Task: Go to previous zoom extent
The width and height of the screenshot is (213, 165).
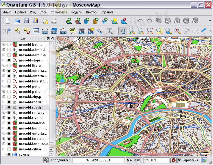Action: 178,31
